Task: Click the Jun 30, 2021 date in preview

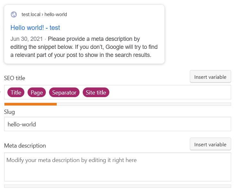Action: (27, 39)
